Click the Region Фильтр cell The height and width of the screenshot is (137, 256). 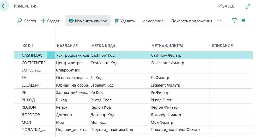point(164,107)
